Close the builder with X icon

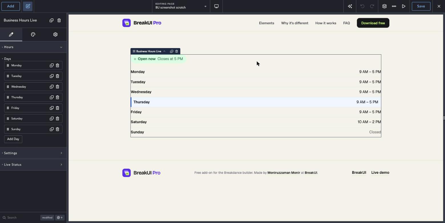[x=439, y=6]
